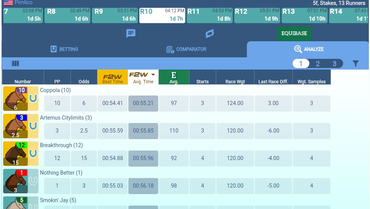This screenshot has width=370, height=209.
Task: Click horse name Coppola (10)
Action: tap(55, 90)
